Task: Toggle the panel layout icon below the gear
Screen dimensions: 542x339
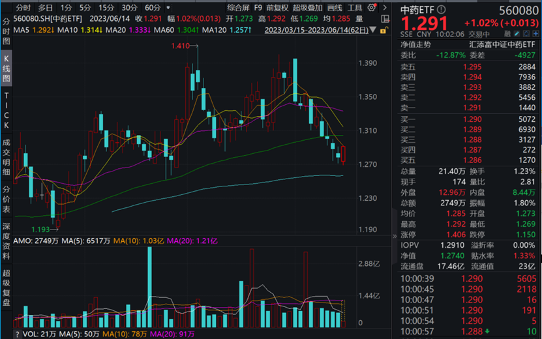Action: [x=385, y=19]
